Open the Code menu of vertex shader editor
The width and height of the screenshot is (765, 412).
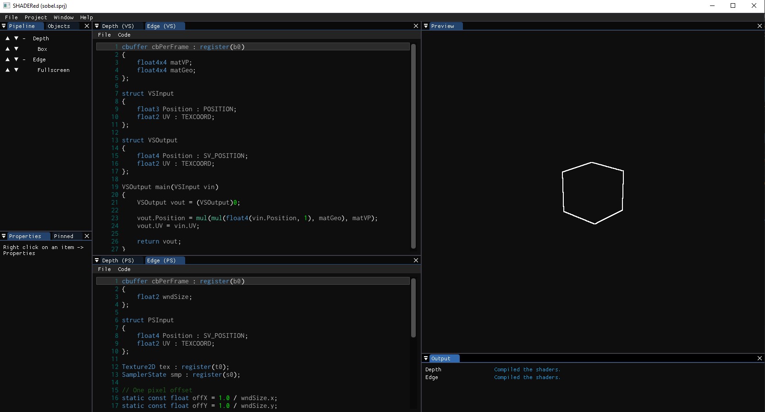coord(124,35)
